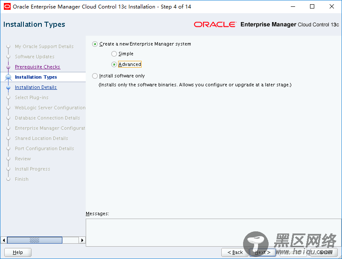The width and height of the screenshot is (342, 259).
Task: Open the Prerequisite Checks step link
Action: pos(38,67)
